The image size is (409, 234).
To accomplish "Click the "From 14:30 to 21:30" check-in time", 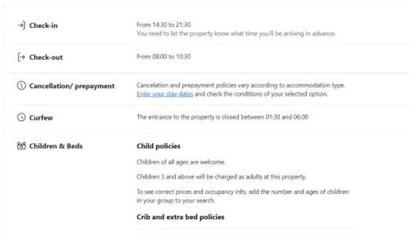I will click(x=164, y=25).
